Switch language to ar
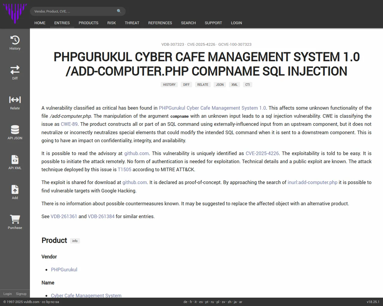The width and height of the screenshot is (383, 306). (x=241, y=302)
